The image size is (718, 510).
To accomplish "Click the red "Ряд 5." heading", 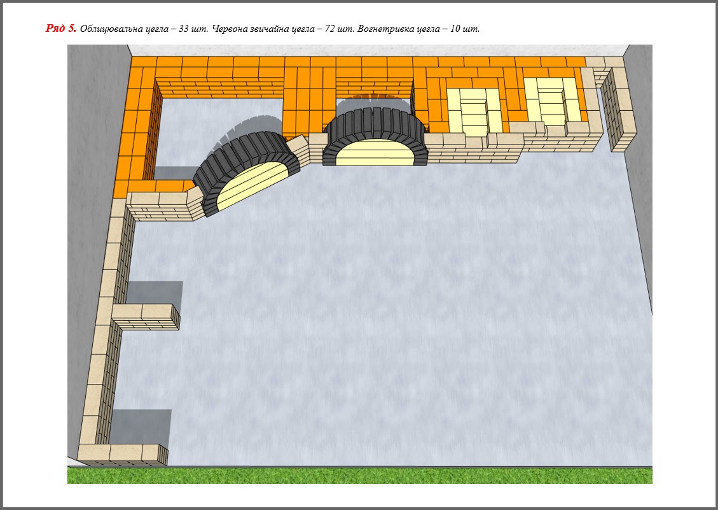I will click(x=61, y=29).
